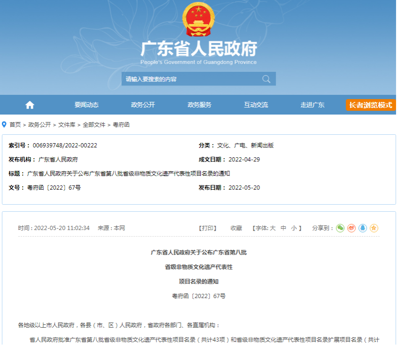Screen dimensions: 397x345
Task: Open the 政务公开 menu
Action: click(x=144, y=105)
